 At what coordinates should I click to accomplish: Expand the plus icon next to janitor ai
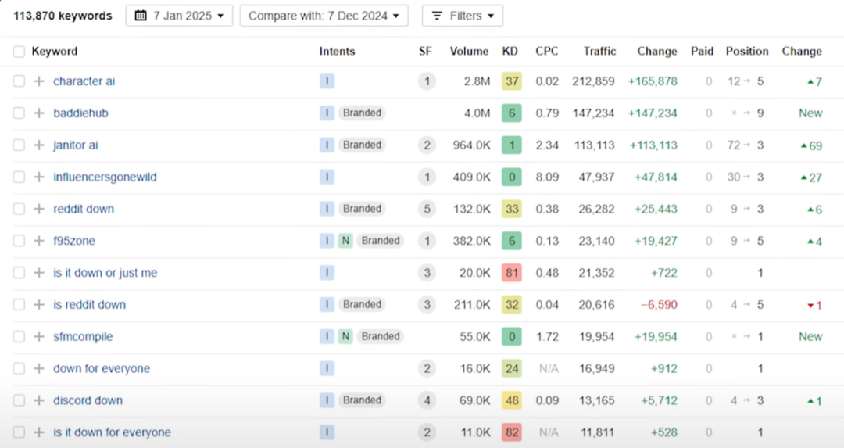pos(39,145)
